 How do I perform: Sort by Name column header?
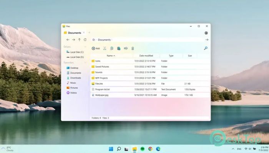click(111, 56)
